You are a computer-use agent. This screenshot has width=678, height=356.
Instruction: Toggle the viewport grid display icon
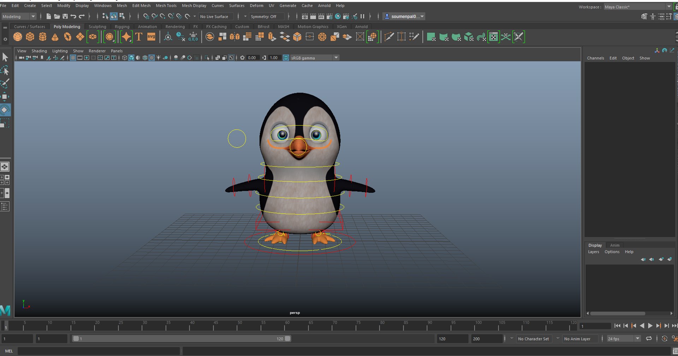coord(73,58)
